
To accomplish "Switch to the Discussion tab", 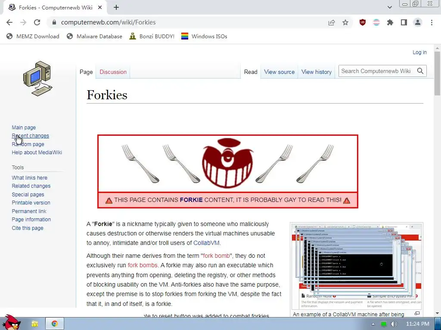I will click(113, 72).
